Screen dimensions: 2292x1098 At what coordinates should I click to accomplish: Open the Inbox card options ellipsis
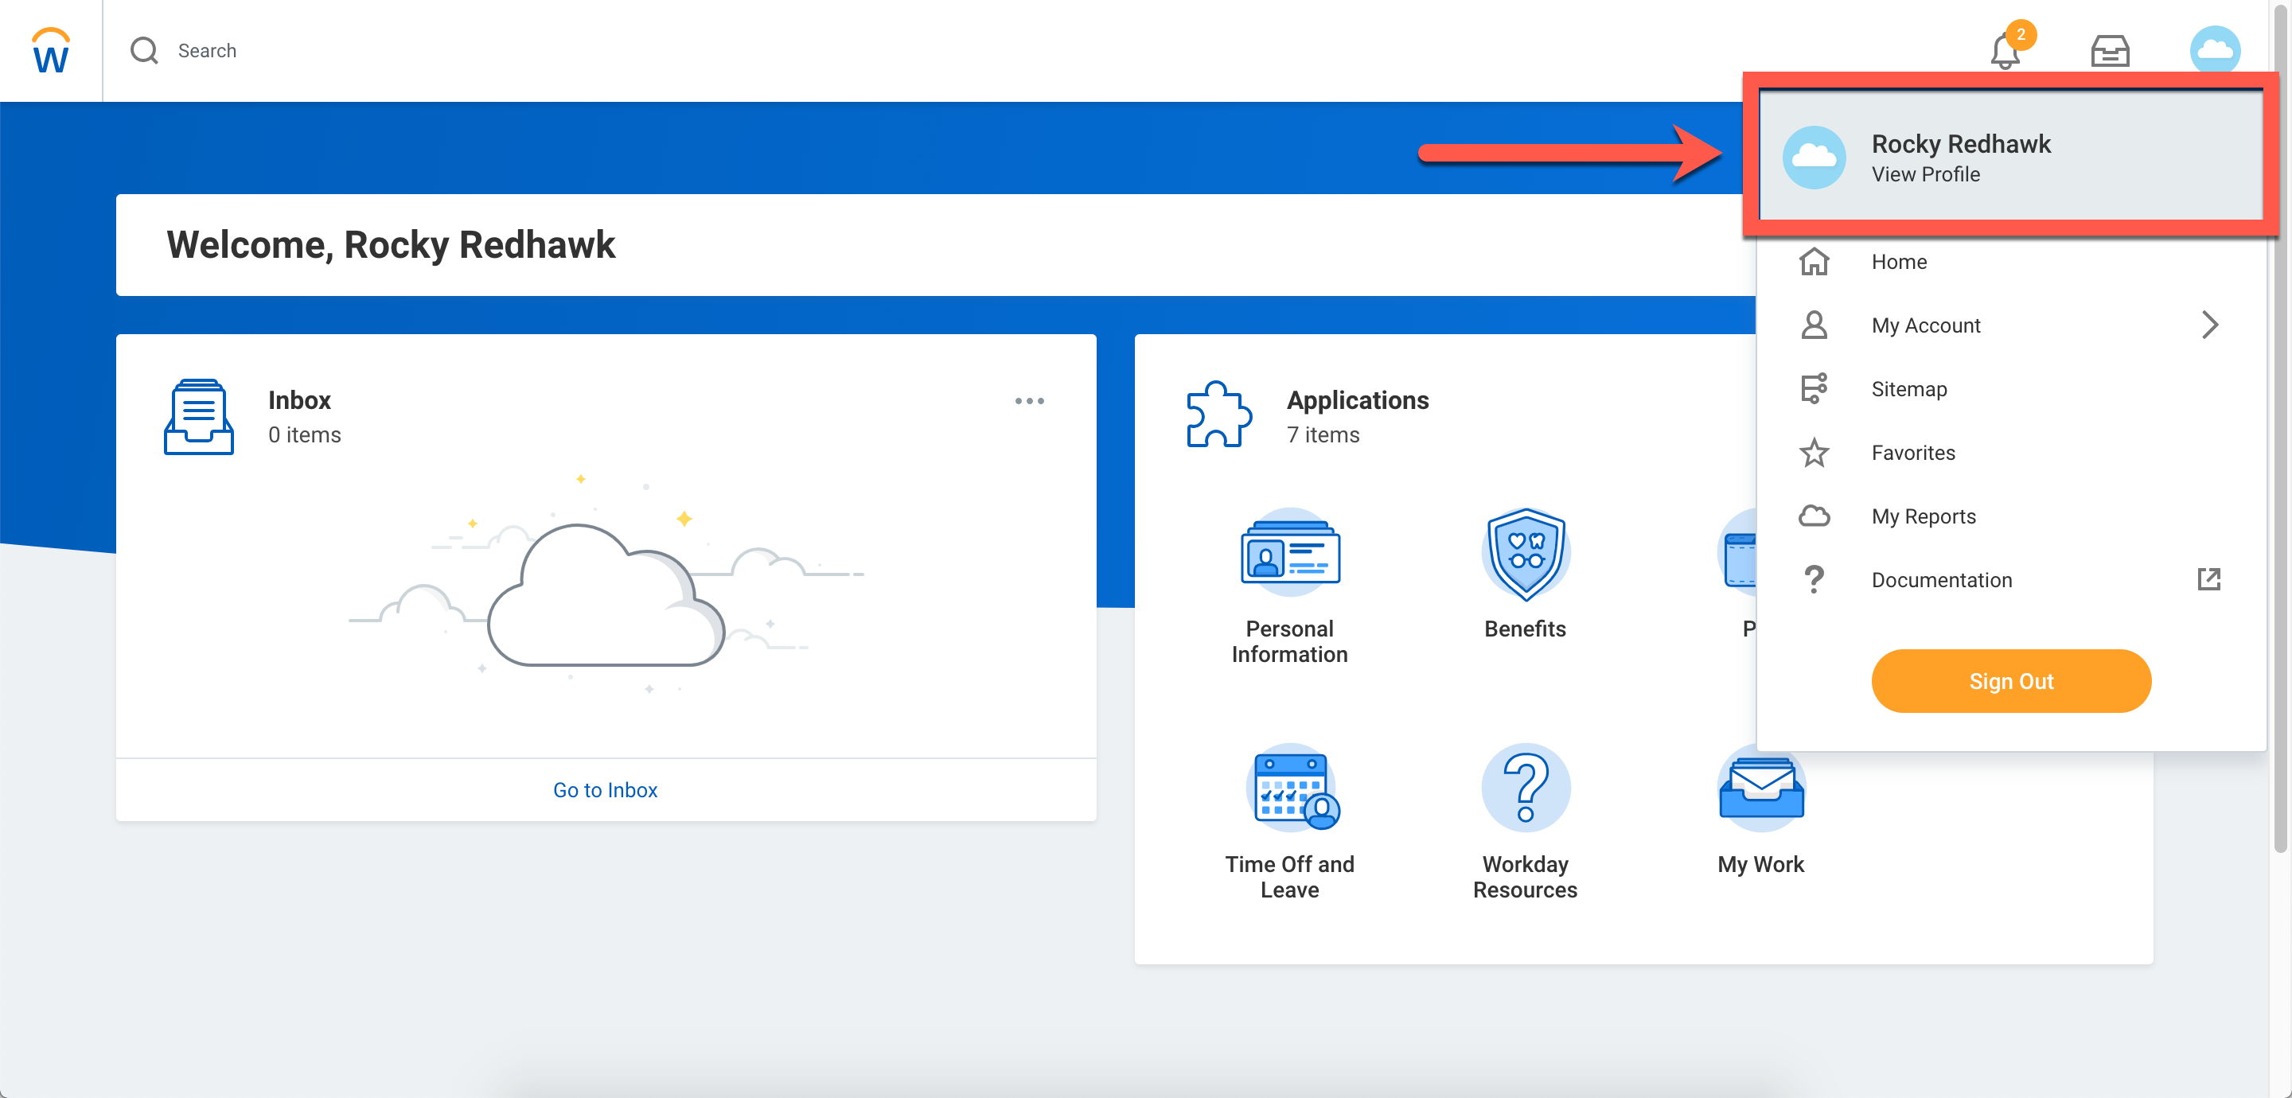coord(1030,401)
